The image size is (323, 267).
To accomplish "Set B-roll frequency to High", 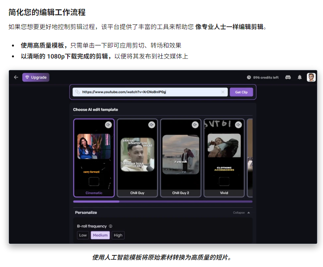I will pos(118,235).
